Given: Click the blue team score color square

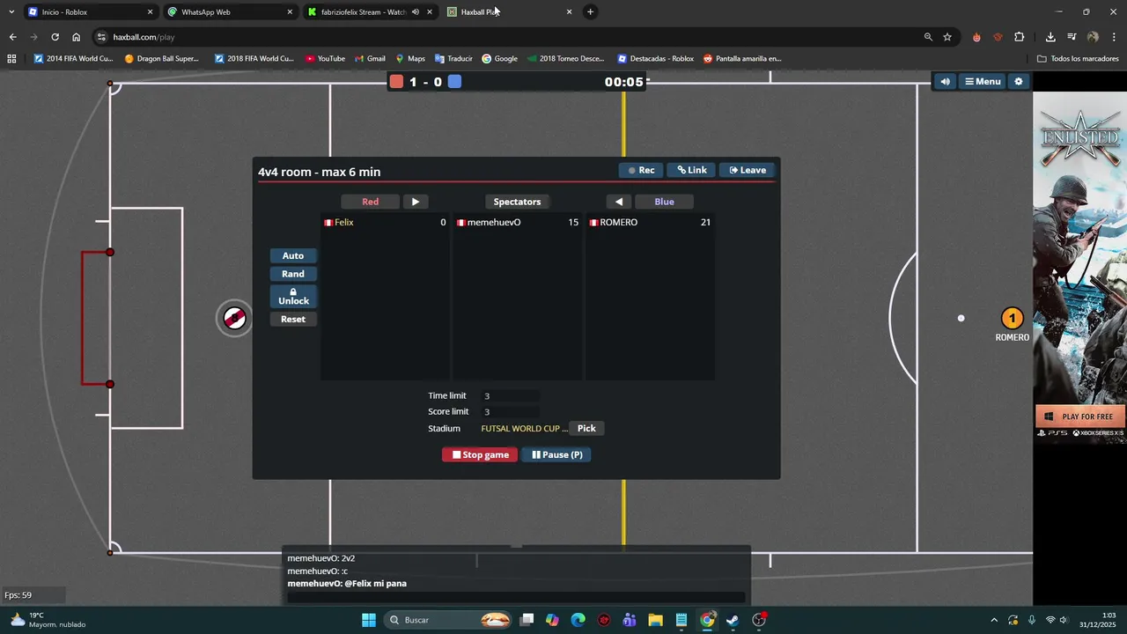Looking at the screenshot, I should [454, 81].
